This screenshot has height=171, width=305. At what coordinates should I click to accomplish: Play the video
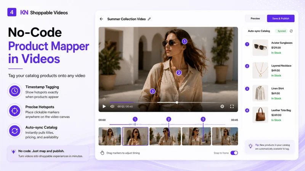click(104, 106)
